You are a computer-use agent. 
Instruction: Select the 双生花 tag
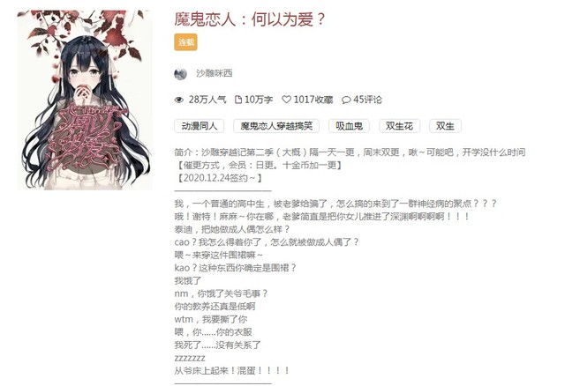pos(399,126)
